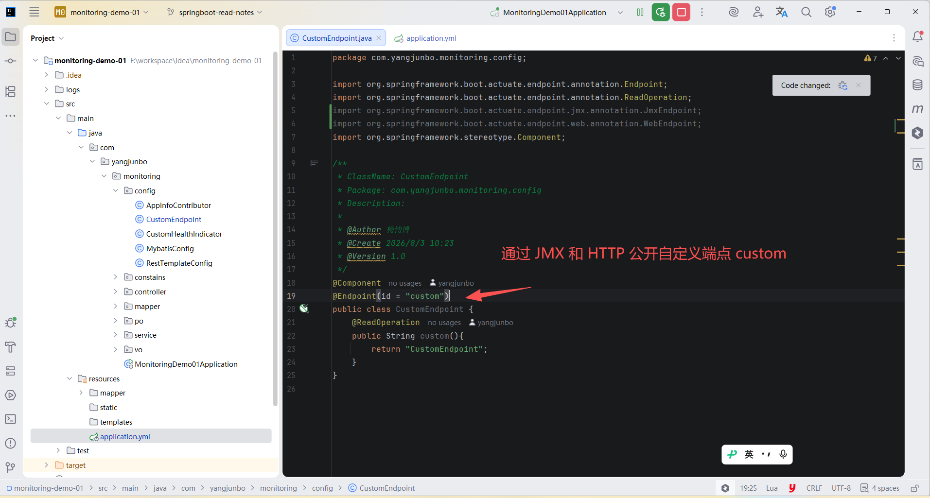Toggle rendered view of doc comment
The image size is (930, 498).
[315, 163]
